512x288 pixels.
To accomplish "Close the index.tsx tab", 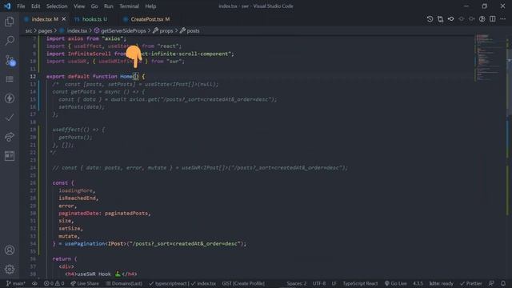I will click(x=64, y=19).
